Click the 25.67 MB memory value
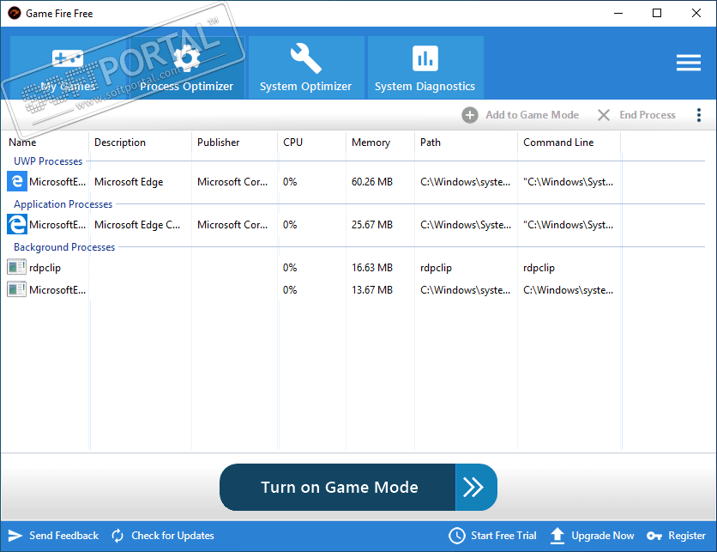 click(x=371, y=225)
